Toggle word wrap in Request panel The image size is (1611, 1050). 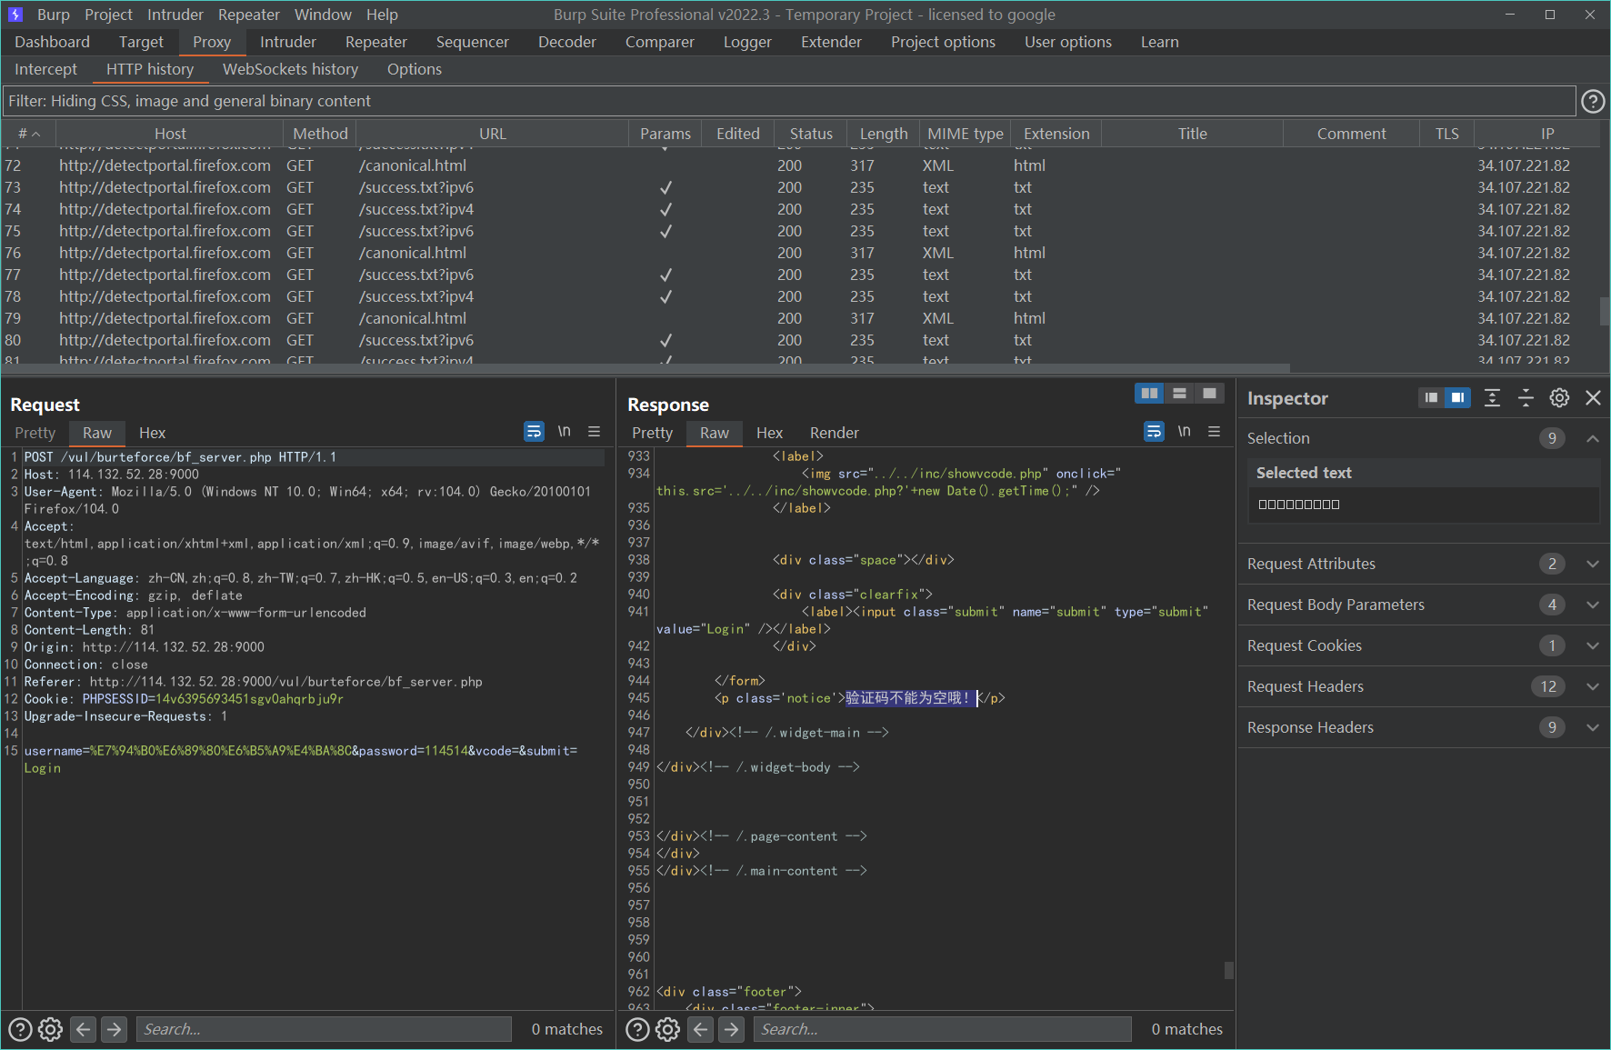coord(534,432)
